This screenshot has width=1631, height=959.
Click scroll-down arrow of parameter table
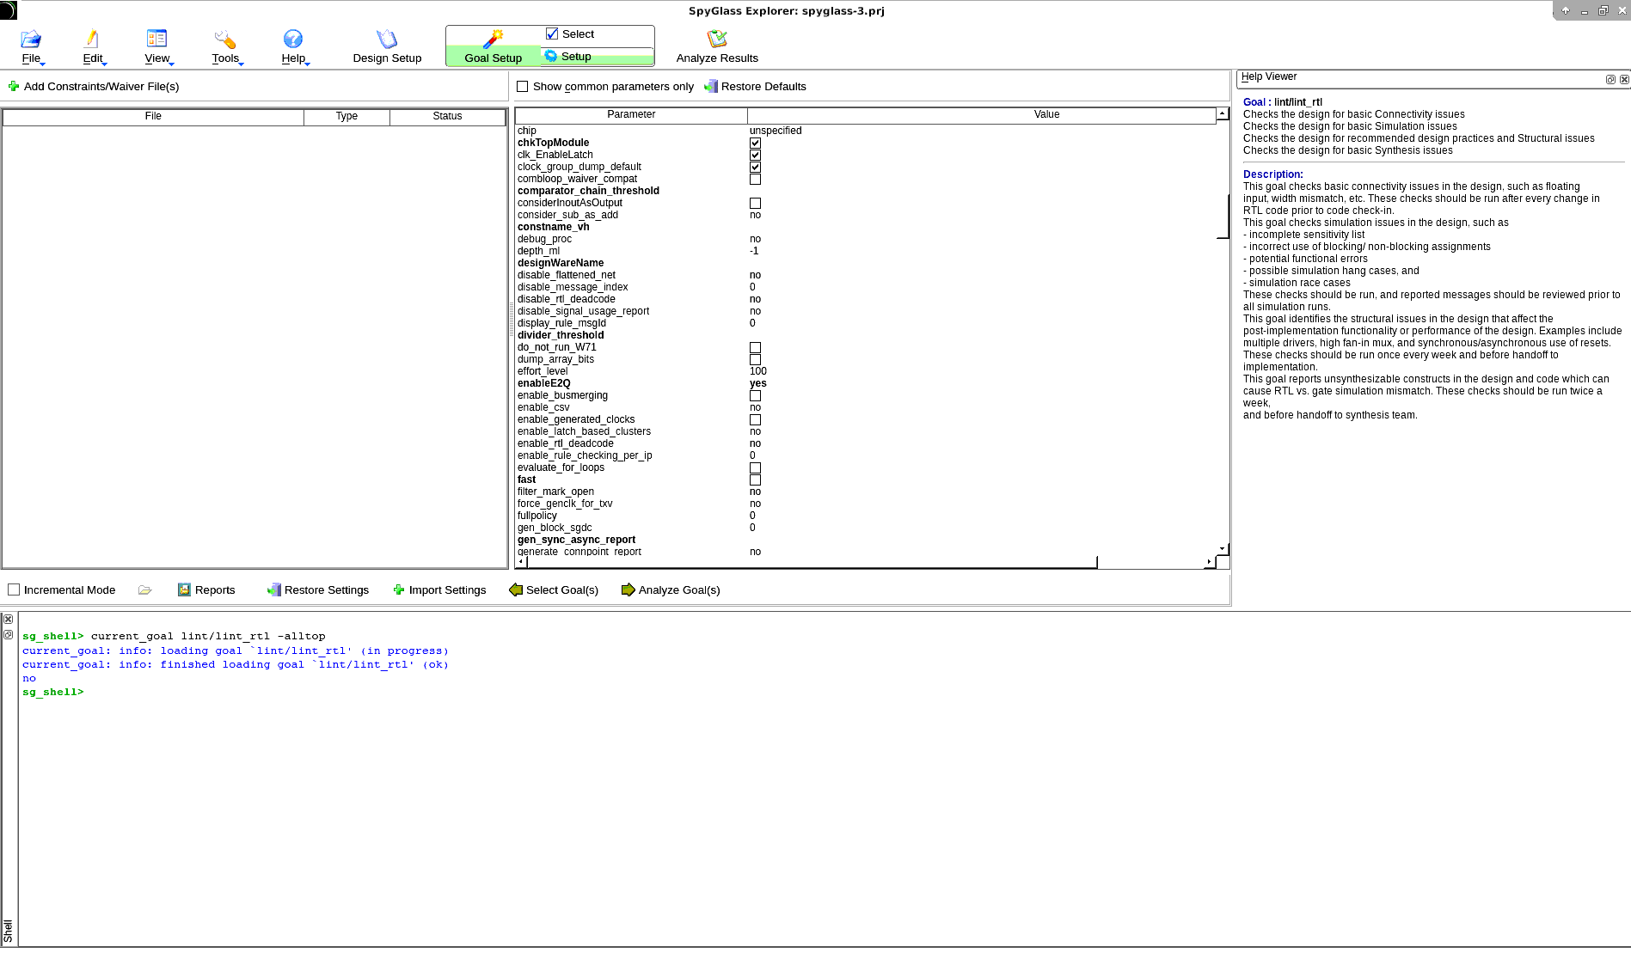1223,548
